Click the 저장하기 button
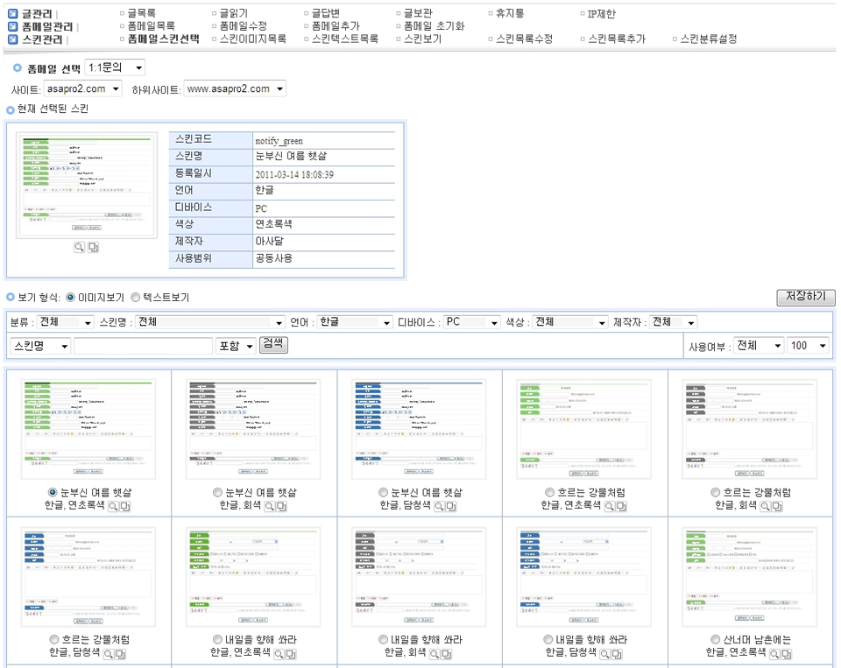The image size is (841, 668). 806,298
